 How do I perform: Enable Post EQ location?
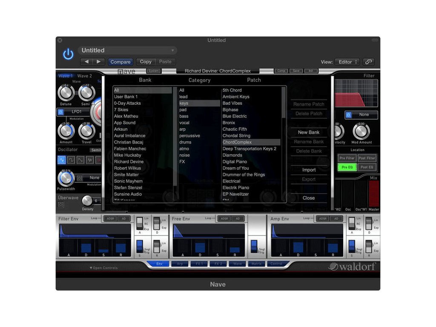[x=367, y=167]
